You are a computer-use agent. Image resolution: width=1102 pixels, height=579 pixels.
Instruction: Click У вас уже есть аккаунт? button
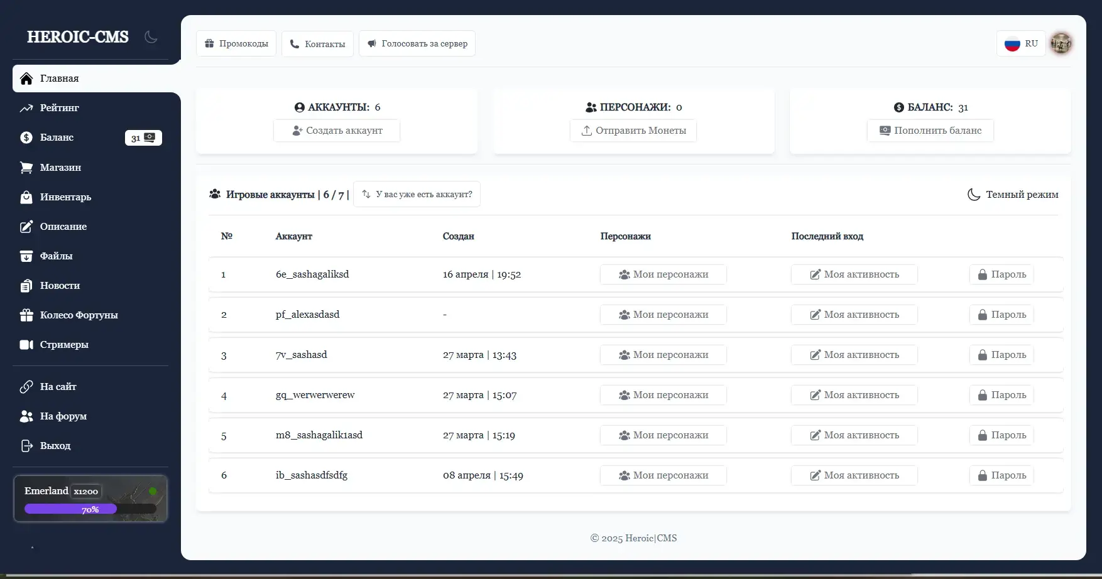(x=417, y=194)
